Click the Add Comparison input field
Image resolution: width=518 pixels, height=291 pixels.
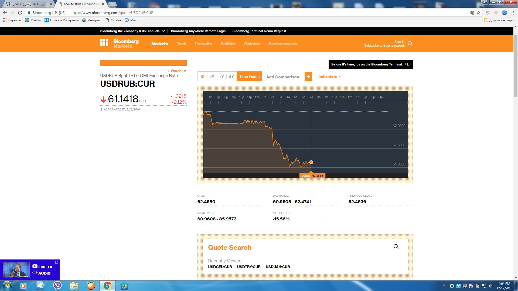pos(284,77)
